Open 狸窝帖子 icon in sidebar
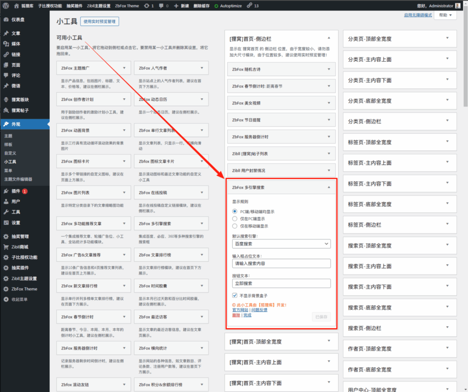This screenshot has height=392, width=468. pos(6,111)
